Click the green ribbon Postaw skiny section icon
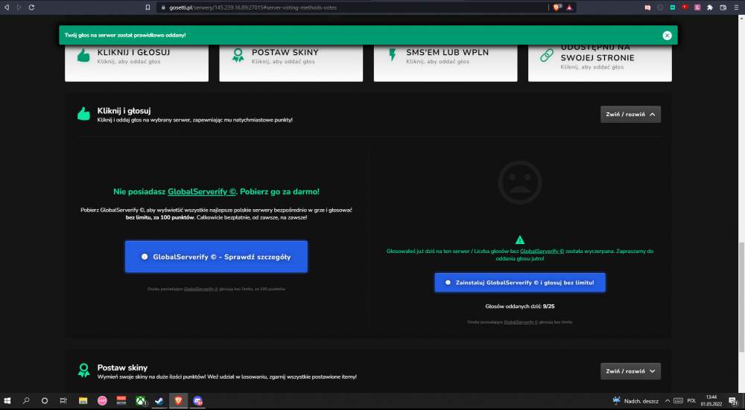The width and height of the screenshot is (745, 410). click(83, 371)
